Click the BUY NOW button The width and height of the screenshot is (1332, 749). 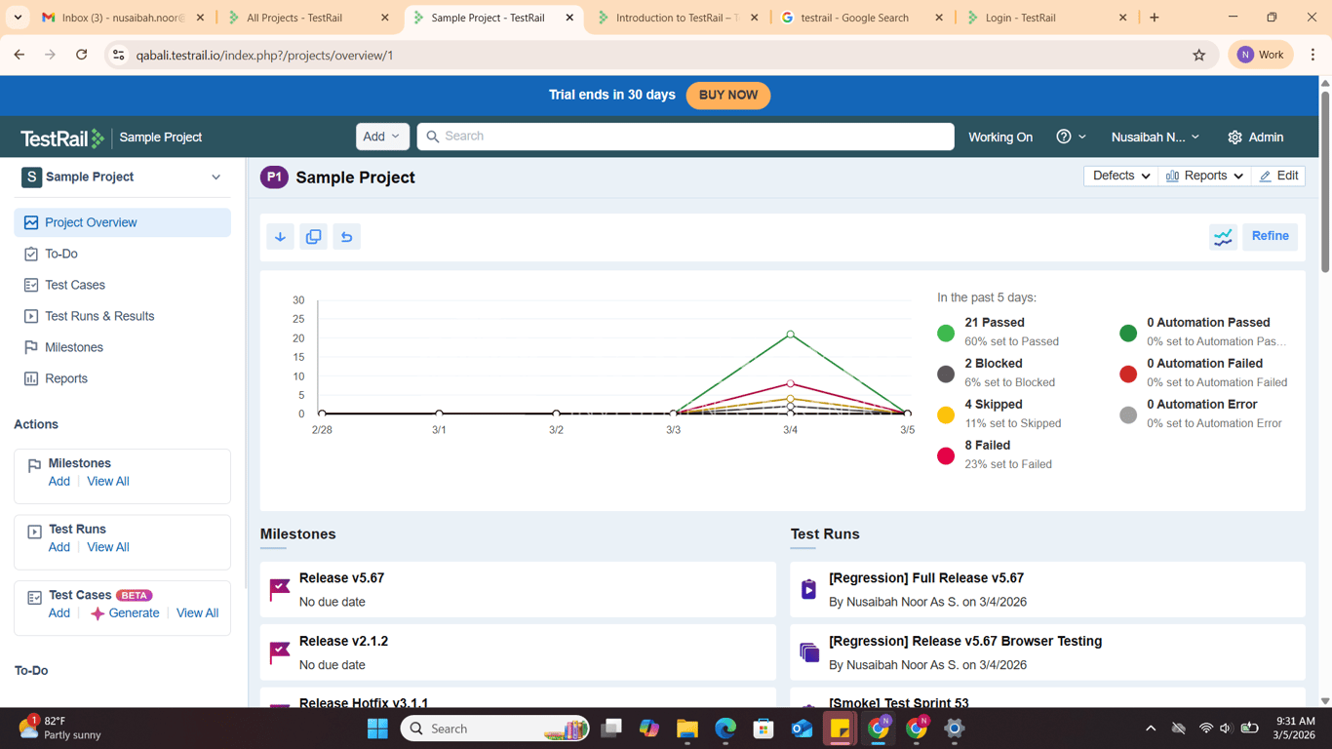click(x=728, y=96)
